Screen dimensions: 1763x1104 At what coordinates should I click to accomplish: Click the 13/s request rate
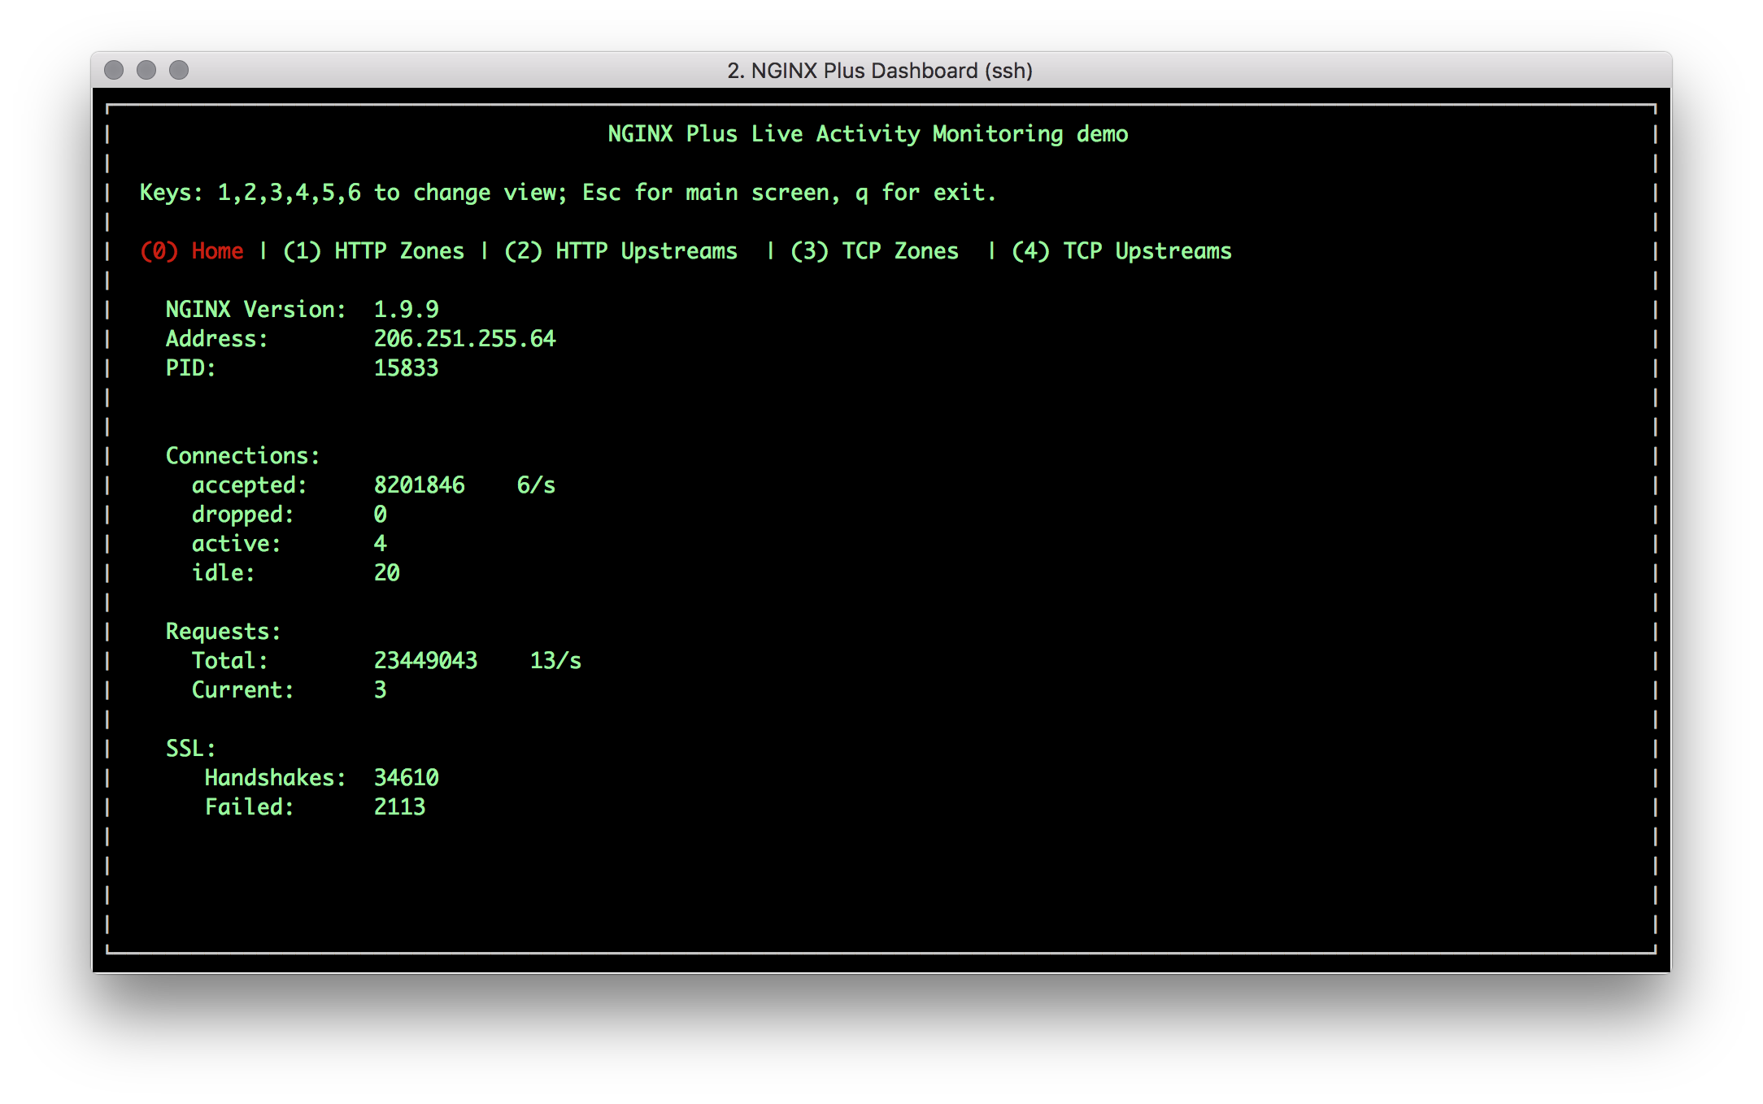555,661
